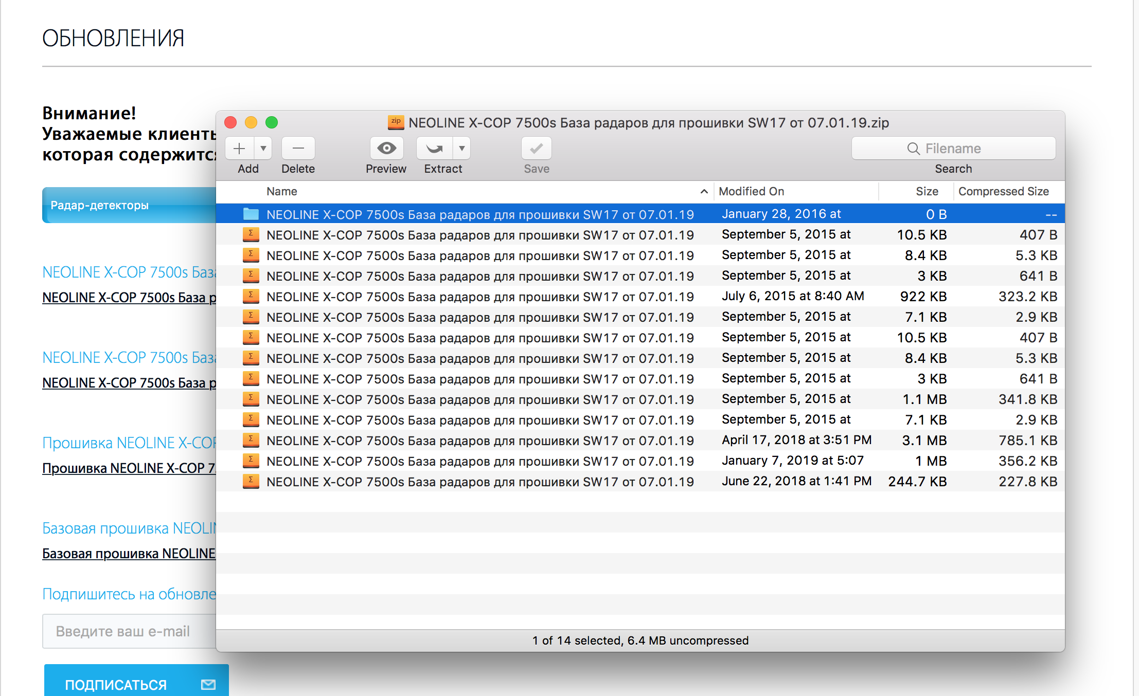Click file icon of 922 KB row
This screenshot has height=696, width=1139.
click(251, 296)
